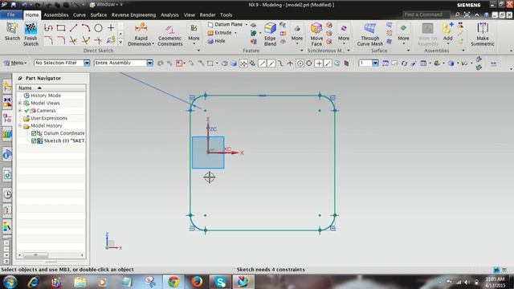This screenshot has height=289, width=514.
Task: Expand Model Views tree node
Action: click(x=19, y=103)
